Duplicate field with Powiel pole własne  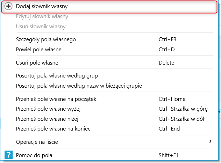click(x=39, y=49)
